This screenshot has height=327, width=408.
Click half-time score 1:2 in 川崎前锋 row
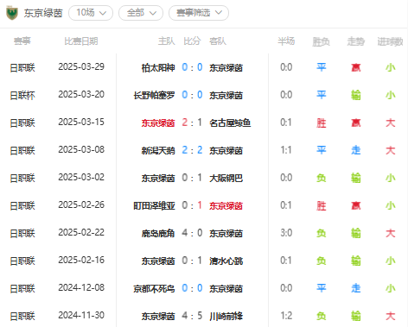(x=286, y=316)
